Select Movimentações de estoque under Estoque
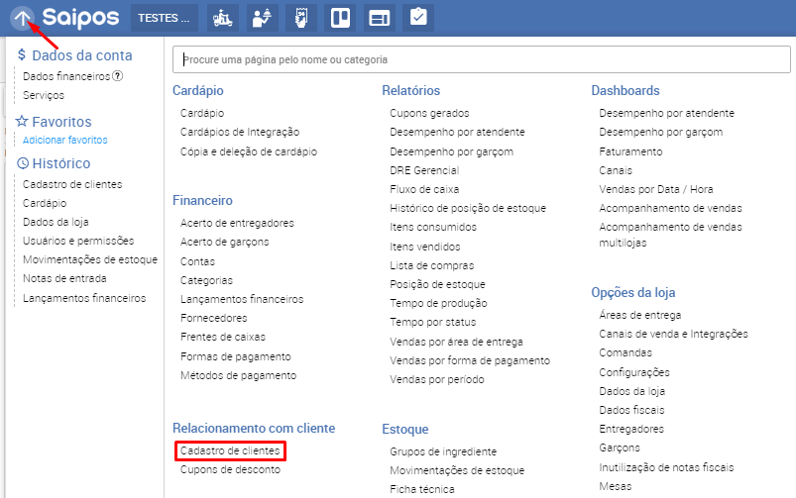The image size is (796, 498). coord(457,470)
